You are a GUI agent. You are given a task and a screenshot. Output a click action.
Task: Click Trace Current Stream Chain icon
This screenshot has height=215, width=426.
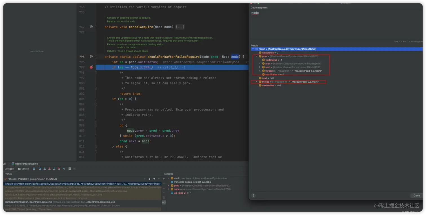[x=74, y=169]
